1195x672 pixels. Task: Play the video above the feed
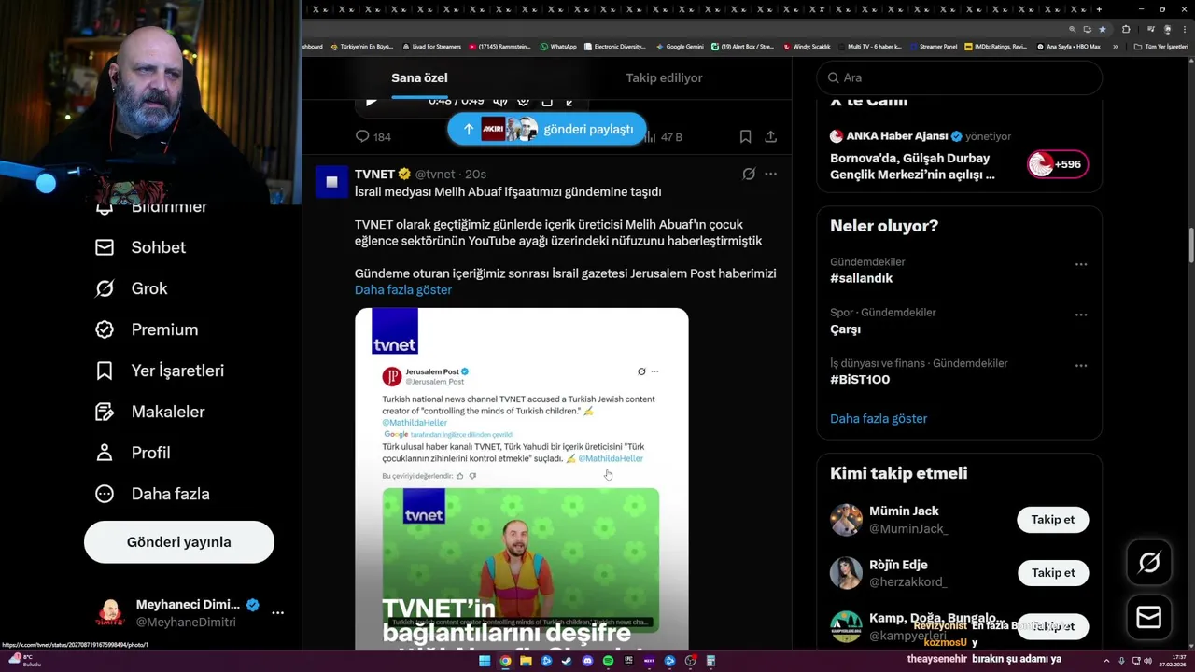point(372,102)
